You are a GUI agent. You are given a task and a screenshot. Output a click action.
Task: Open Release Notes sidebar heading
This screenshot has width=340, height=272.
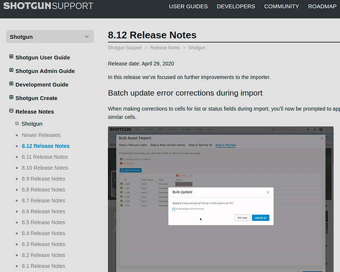pyautogui.click(x=35, y=112)
